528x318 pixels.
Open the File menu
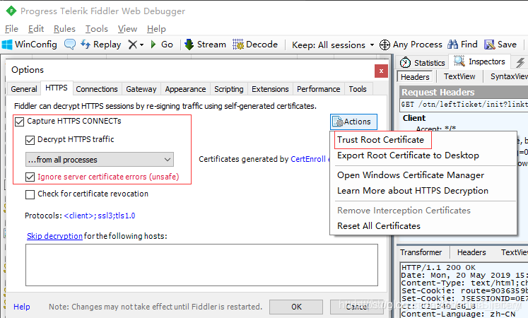tap(11, 29)
